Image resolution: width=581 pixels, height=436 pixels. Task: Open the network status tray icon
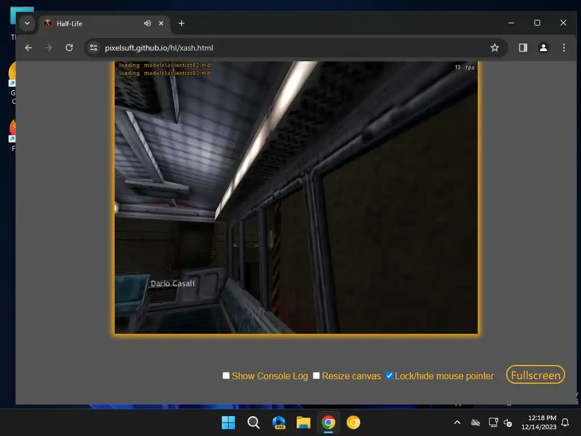tap(493, 422)
